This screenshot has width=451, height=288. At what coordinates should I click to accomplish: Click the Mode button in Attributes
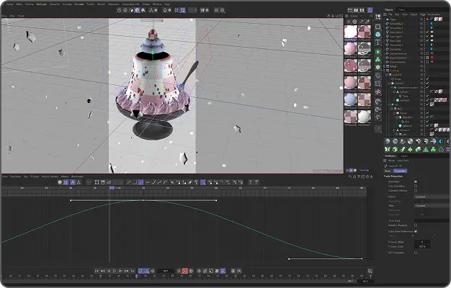pyautogui.click(x=391, y=161)
